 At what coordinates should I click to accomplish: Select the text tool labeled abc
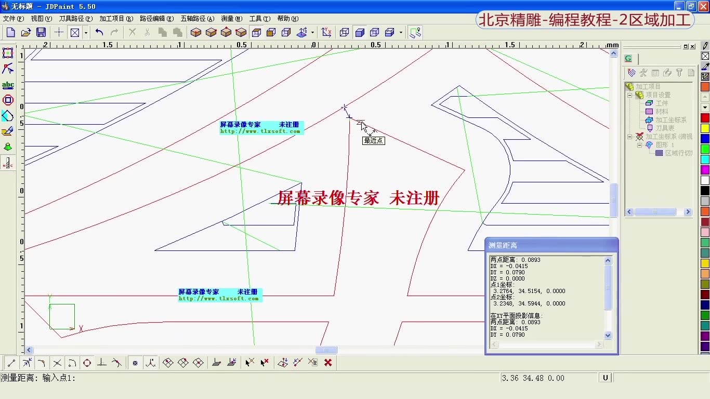click(x=8, y=85)
